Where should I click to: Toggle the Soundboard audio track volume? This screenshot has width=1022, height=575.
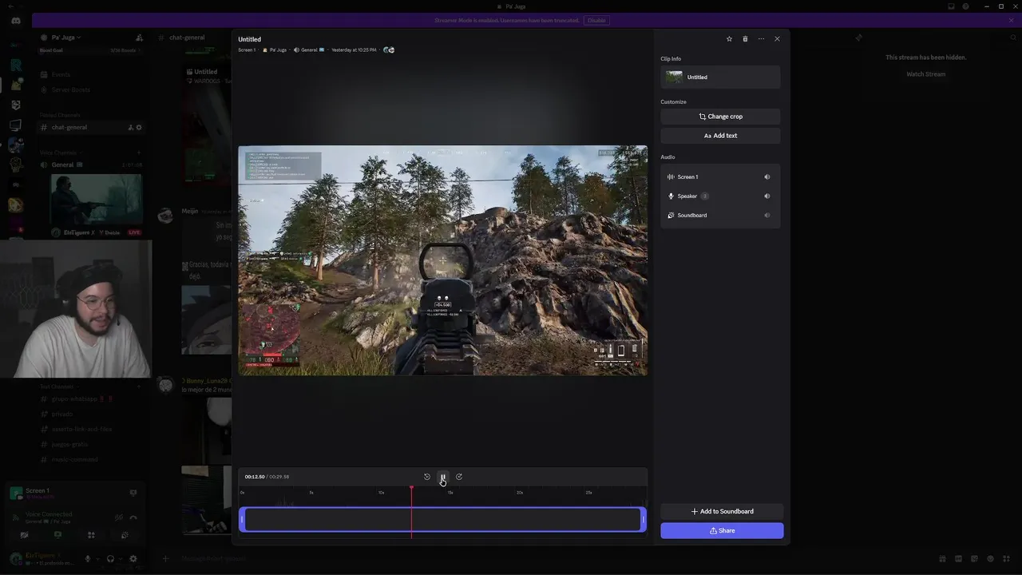[x=767, y=216]
